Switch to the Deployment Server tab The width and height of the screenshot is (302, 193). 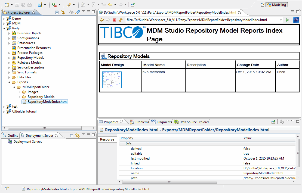point(39,135)
